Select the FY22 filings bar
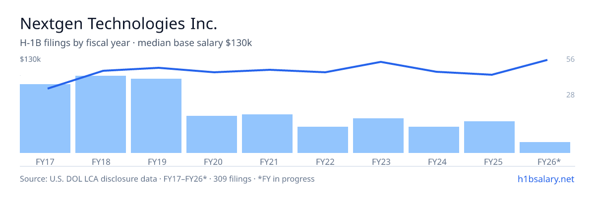This screenshot has height=198, width=595. click(323, 140)
